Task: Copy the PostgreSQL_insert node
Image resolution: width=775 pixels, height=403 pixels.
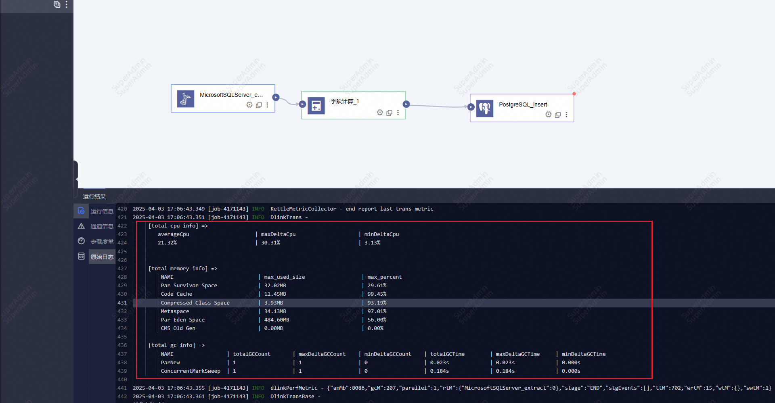Action: click(558, 115)
